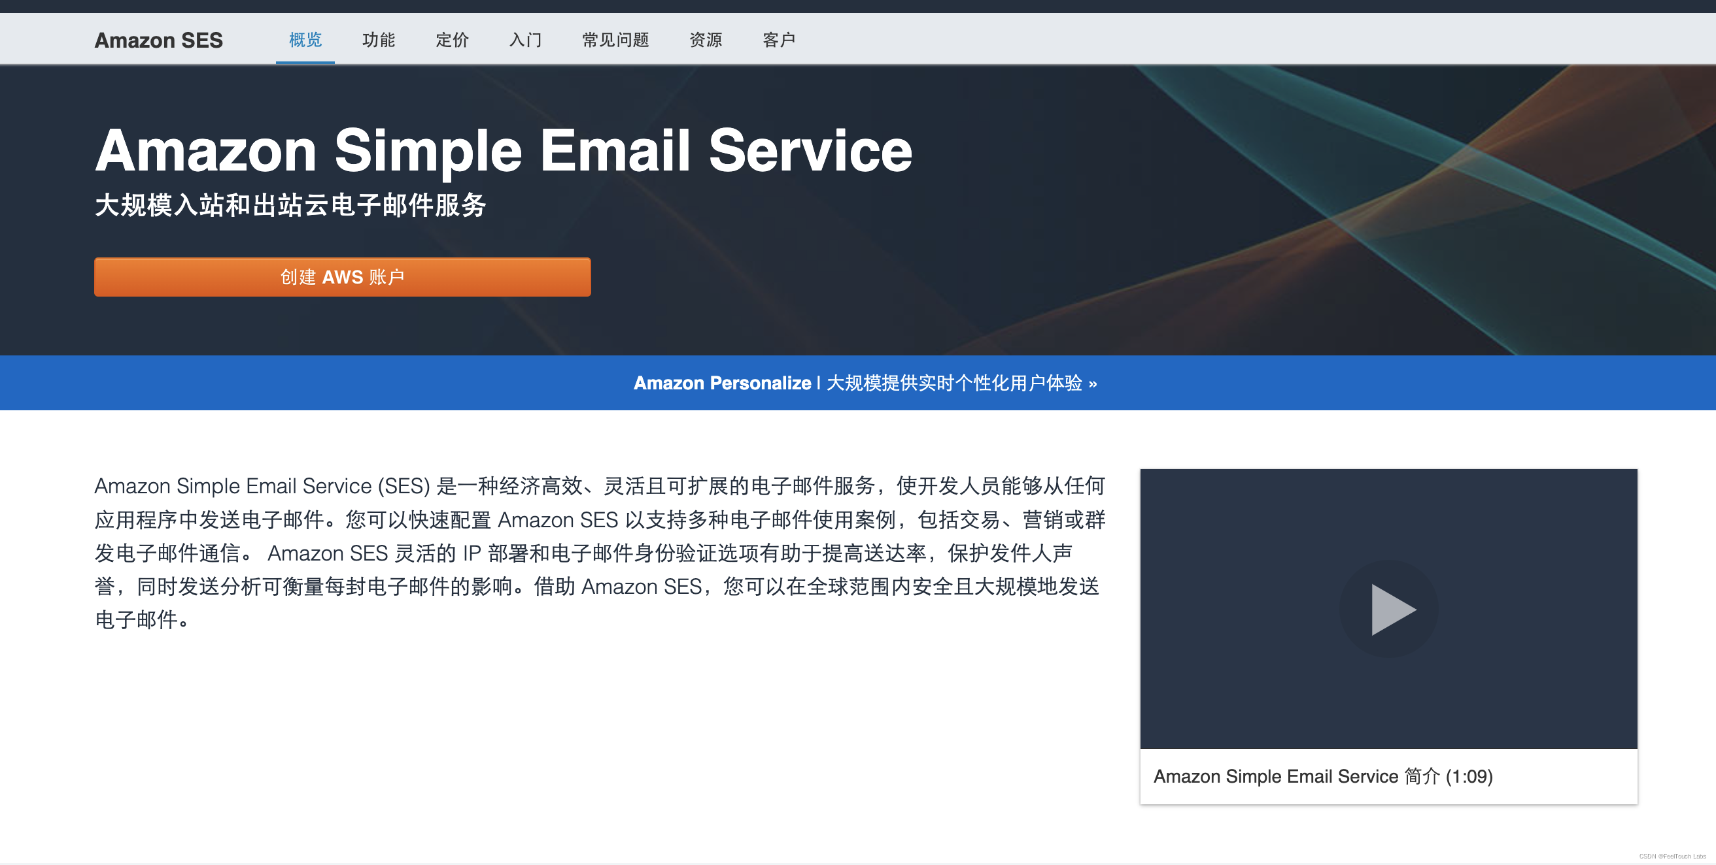1716x865 pixels.
Task: Click the Amazon Simple Email Service heading
Action: [x=503, y=150]
